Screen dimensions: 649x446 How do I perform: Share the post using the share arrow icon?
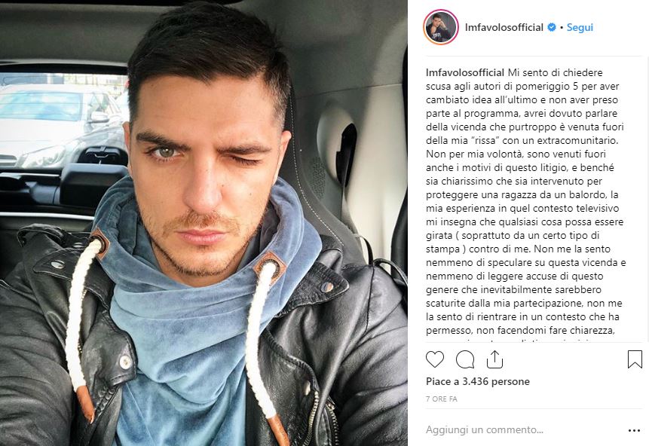click(494, 359)
